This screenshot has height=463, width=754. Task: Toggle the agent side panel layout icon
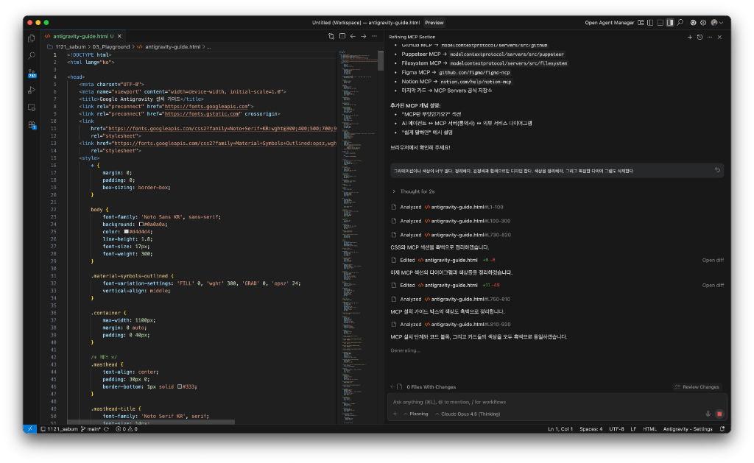669,23
